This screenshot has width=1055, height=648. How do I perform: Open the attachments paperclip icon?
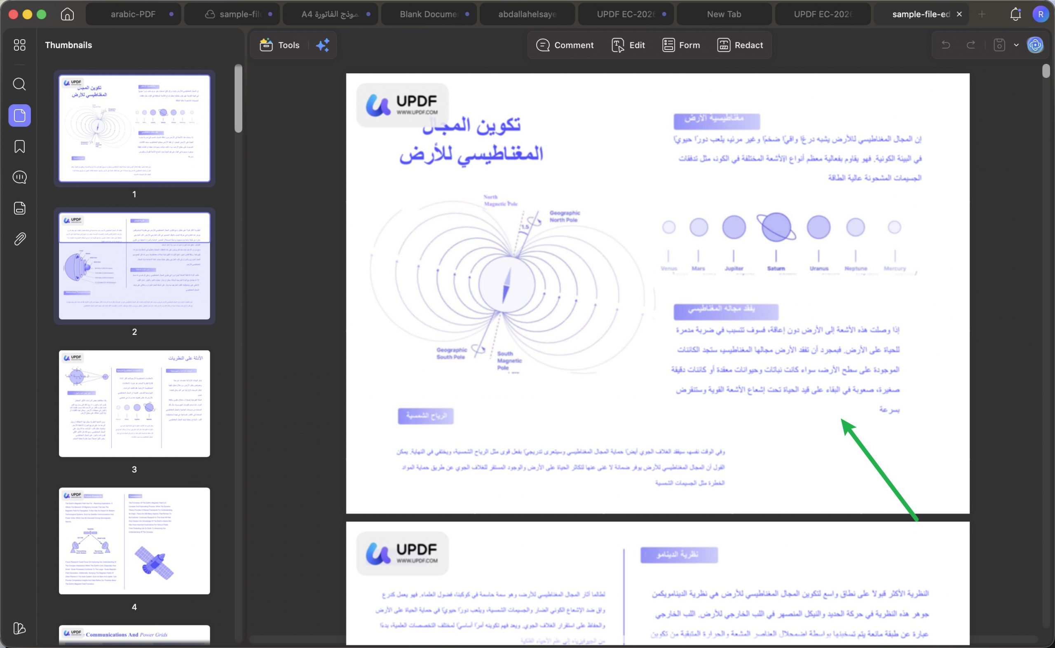(x=20, y=239)
